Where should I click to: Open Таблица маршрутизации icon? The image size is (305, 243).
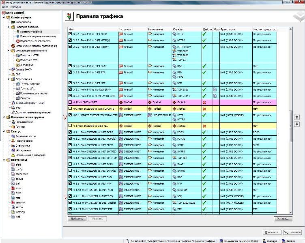tap(13, 103)
